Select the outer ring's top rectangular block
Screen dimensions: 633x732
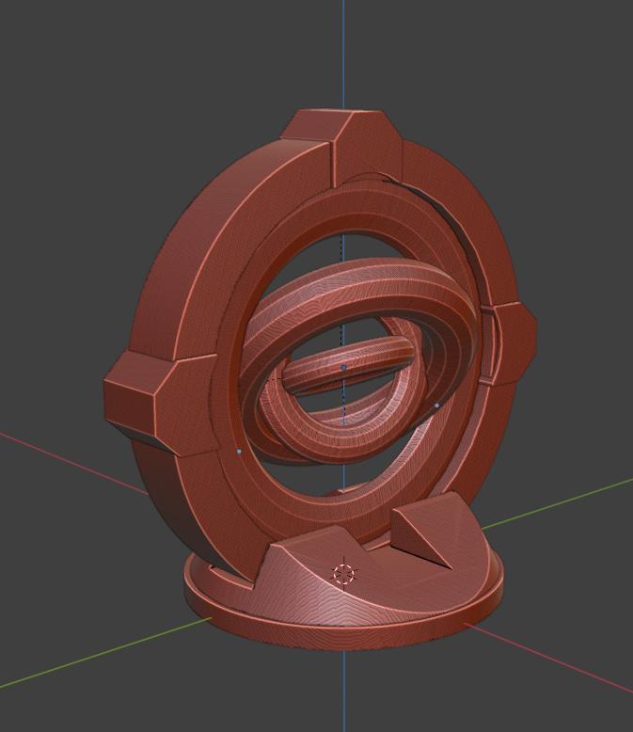(x=342, y=146)
